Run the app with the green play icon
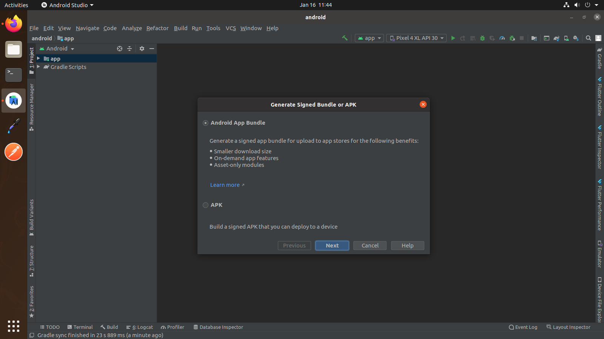604x339 pixels. 453,38
